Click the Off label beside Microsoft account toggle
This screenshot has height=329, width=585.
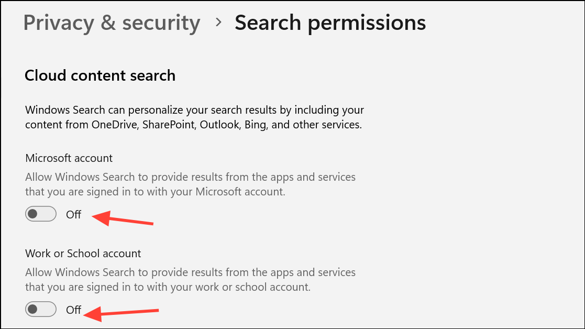(74, 214)
